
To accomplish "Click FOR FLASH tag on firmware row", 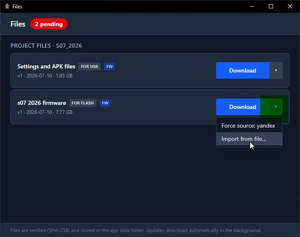I will coord(83,103).
